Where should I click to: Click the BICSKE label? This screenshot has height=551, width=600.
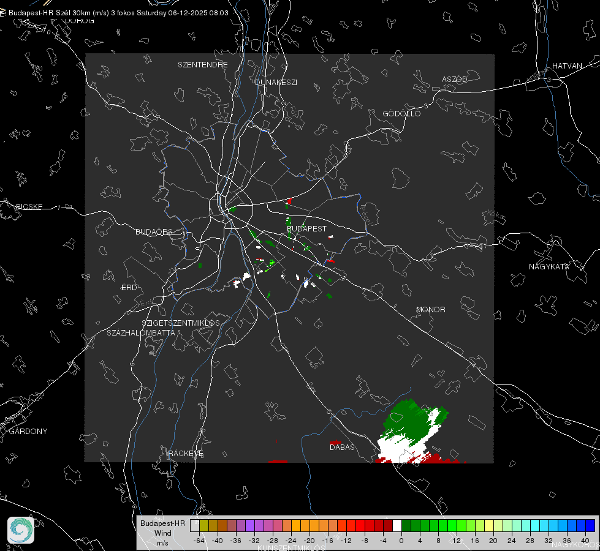[29, 206]
